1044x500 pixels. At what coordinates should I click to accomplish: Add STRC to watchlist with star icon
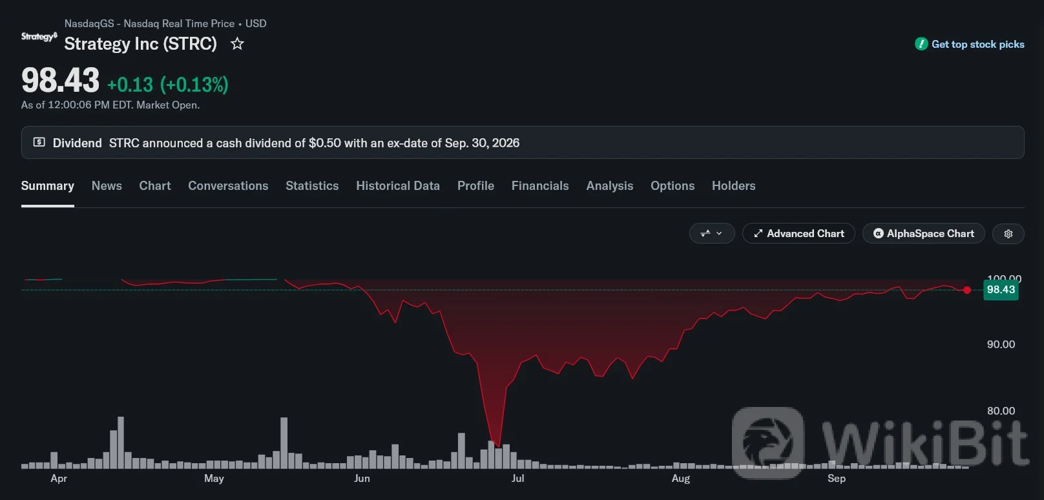[x=238, y=44]
